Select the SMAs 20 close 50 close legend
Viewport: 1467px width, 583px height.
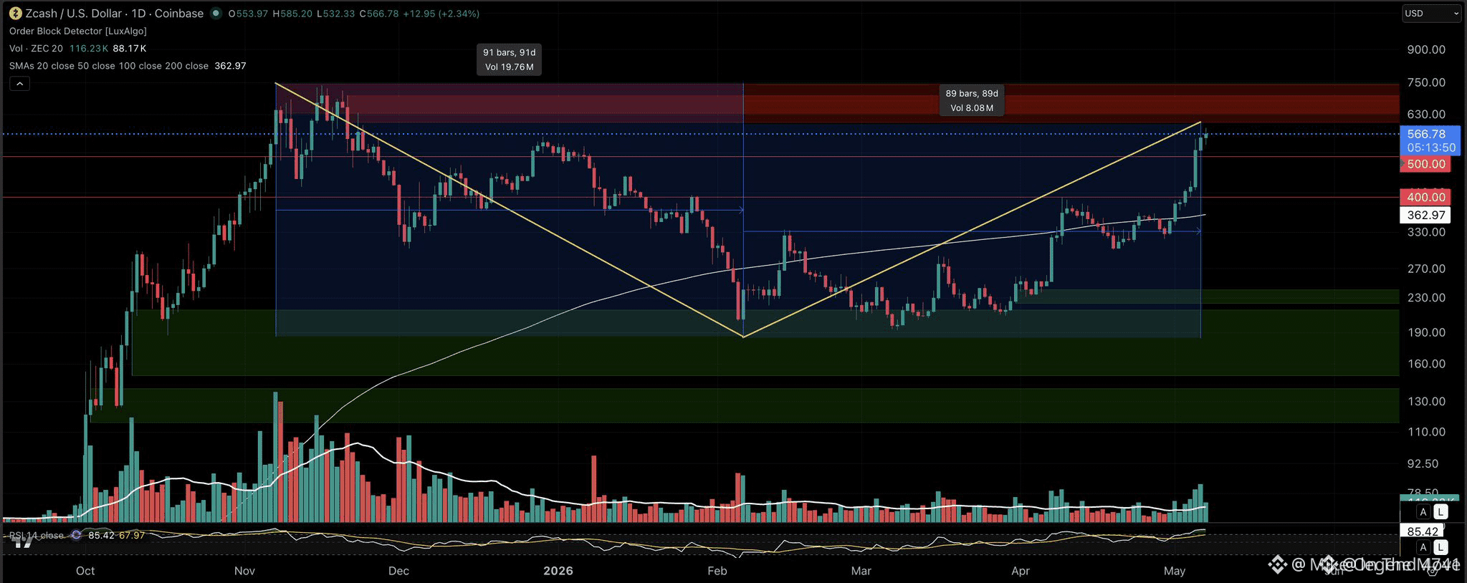point(109,66)
